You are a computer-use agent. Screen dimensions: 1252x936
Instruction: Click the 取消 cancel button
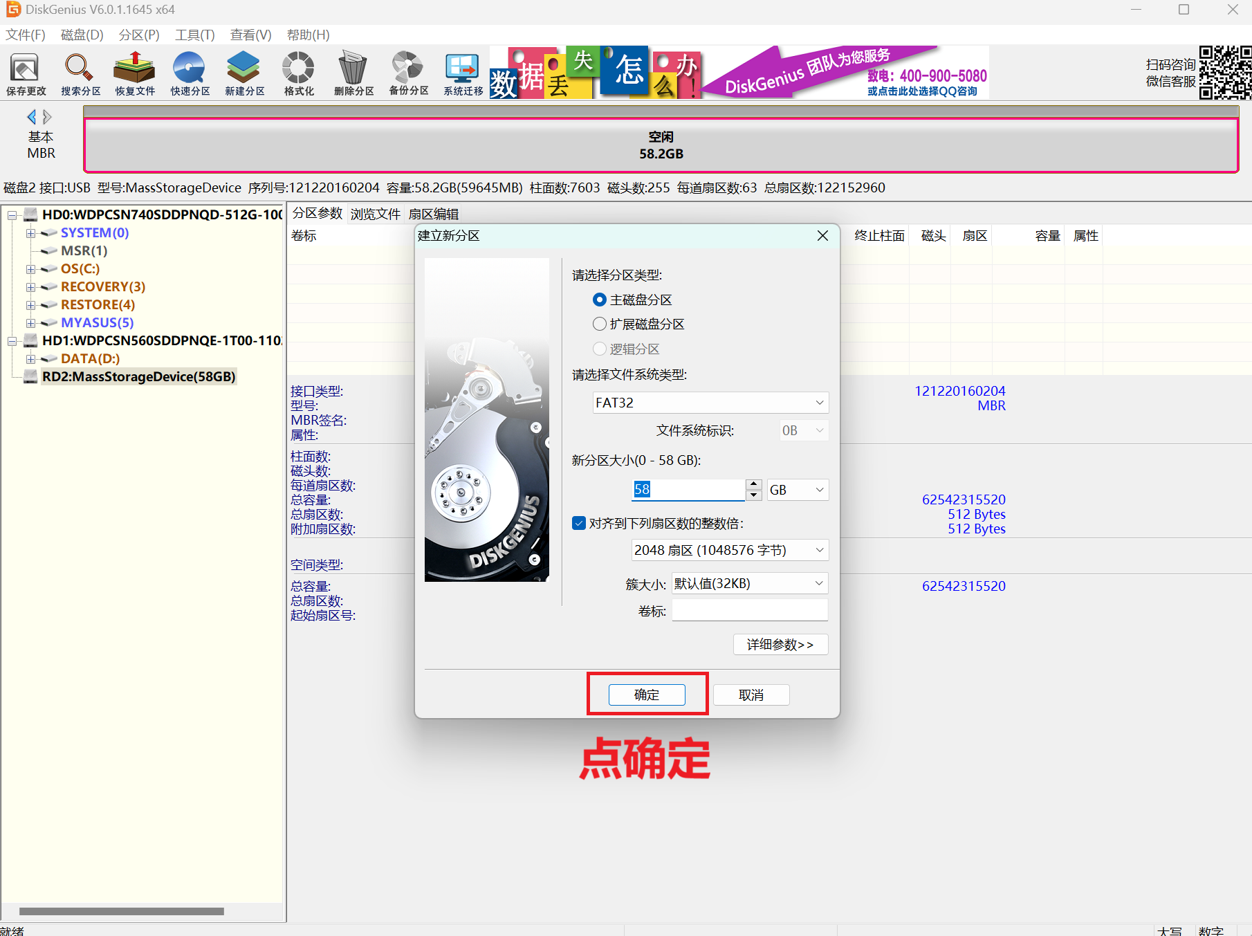(x=751, y=695)
